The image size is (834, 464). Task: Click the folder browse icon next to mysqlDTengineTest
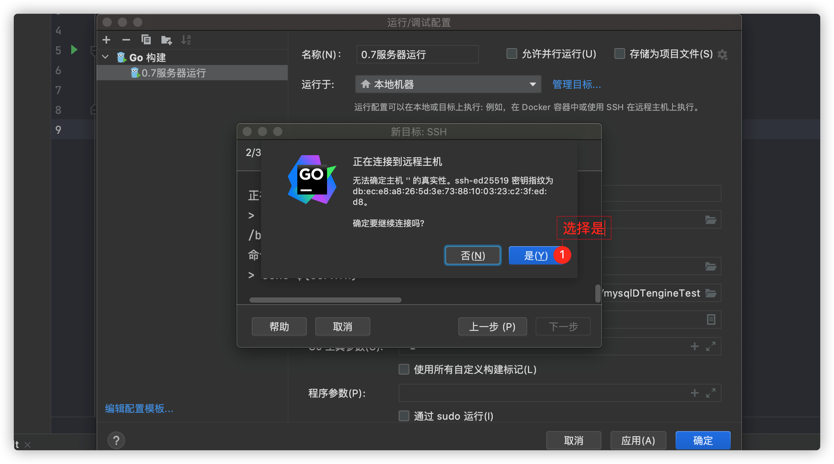click(711, 293)
